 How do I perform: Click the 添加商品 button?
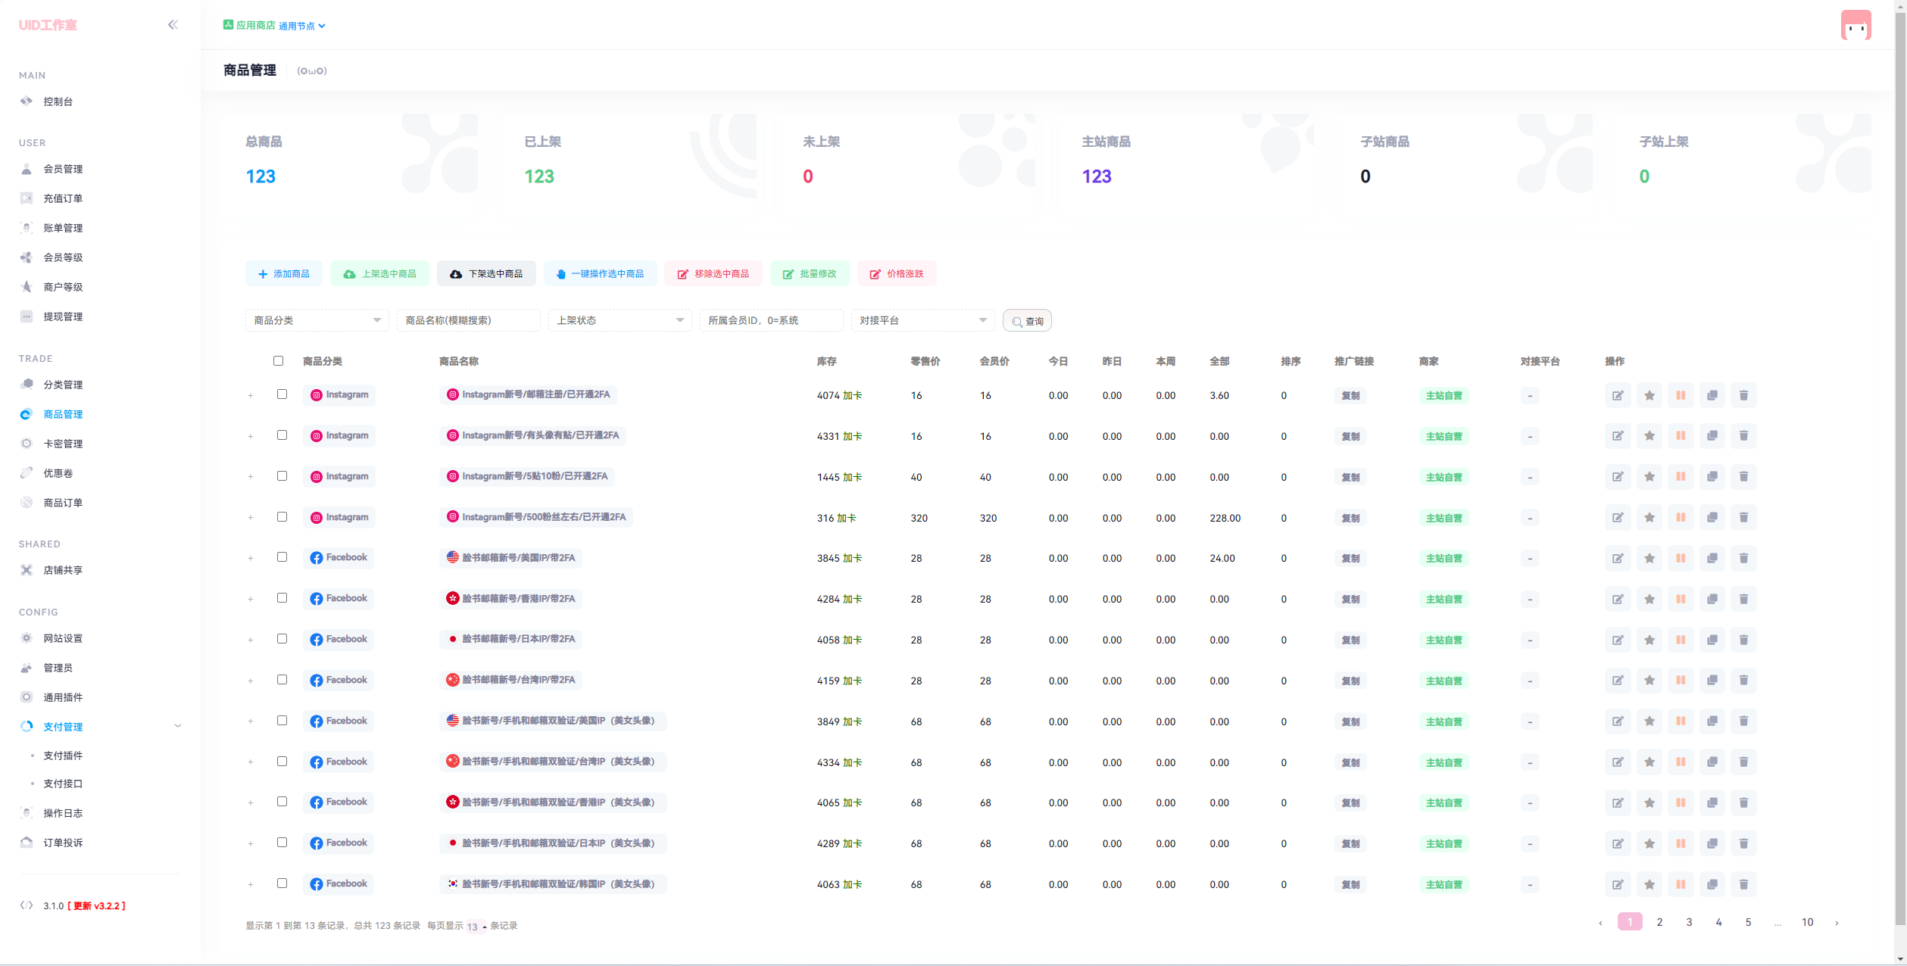[x=283, y=273]
